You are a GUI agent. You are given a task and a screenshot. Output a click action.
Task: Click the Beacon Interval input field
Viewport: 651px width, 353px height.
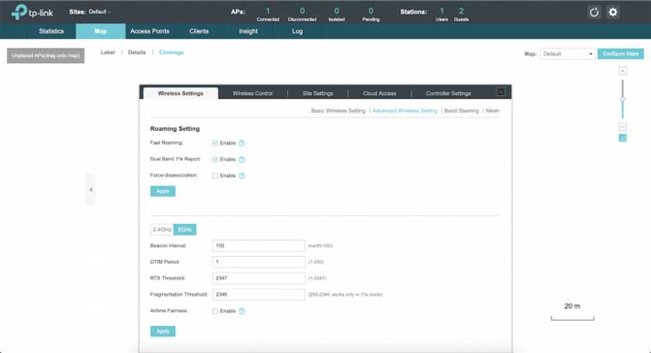click(259, 245)
